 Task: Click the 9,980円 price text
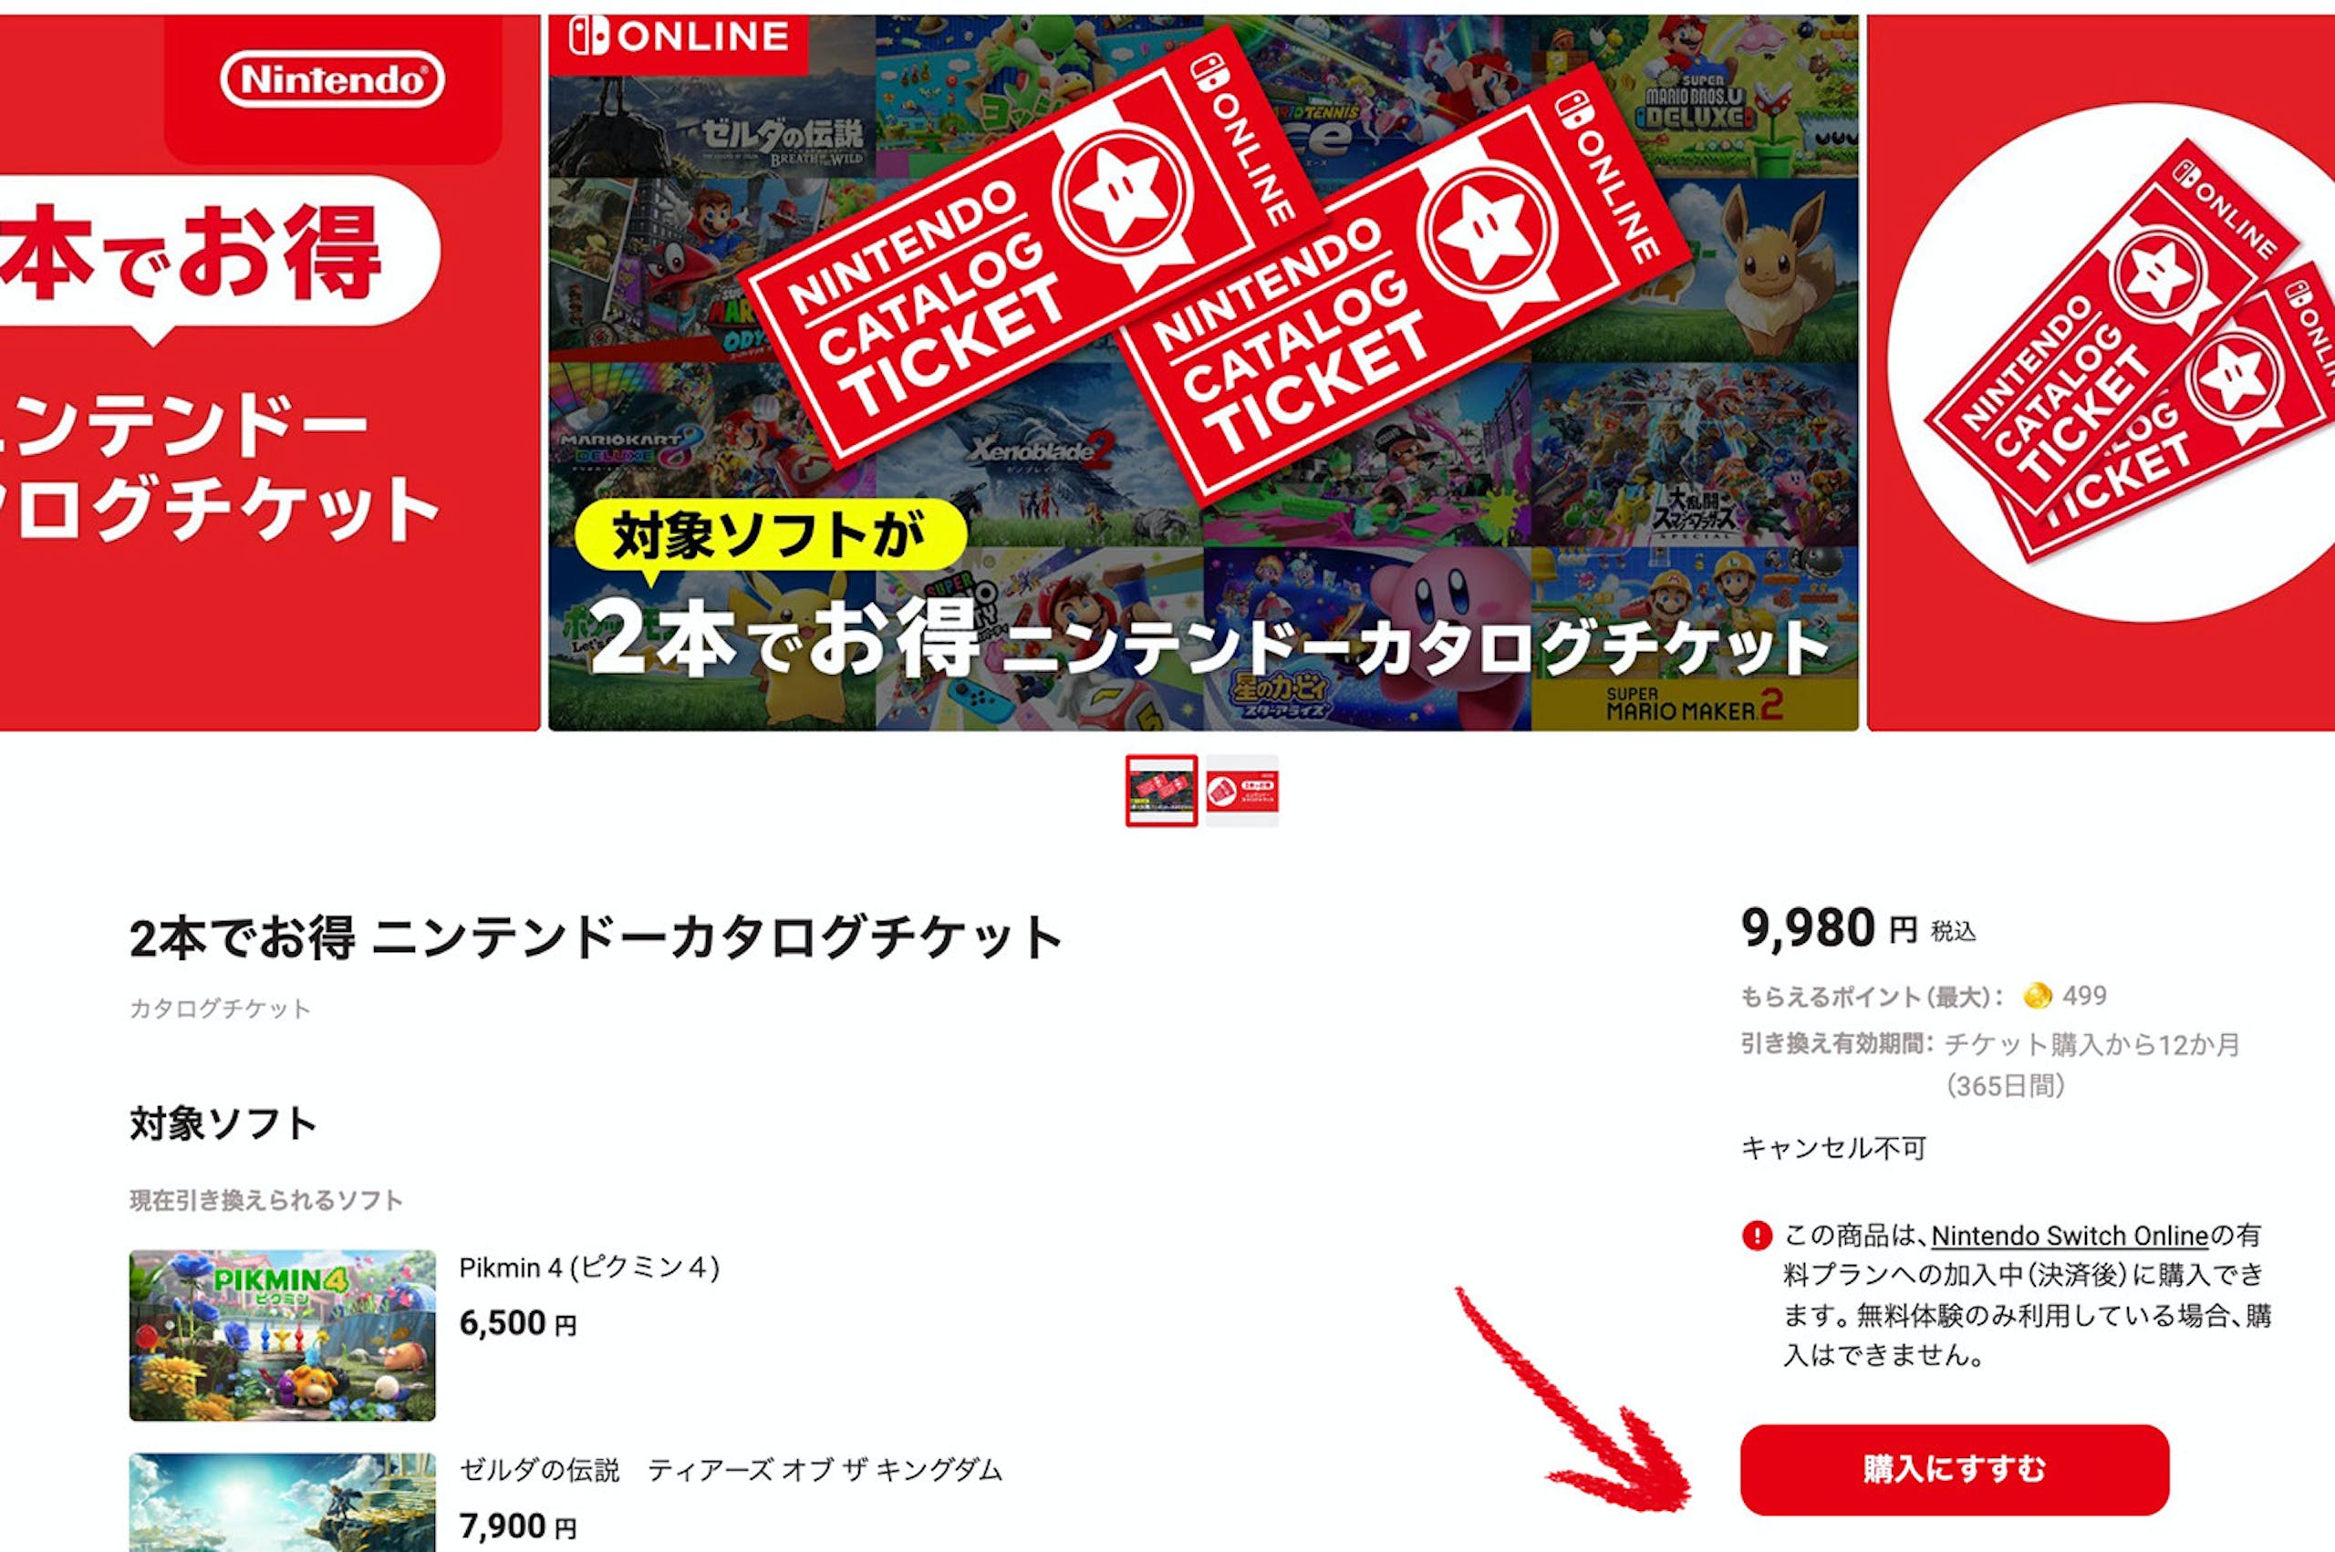(1828, 928)
